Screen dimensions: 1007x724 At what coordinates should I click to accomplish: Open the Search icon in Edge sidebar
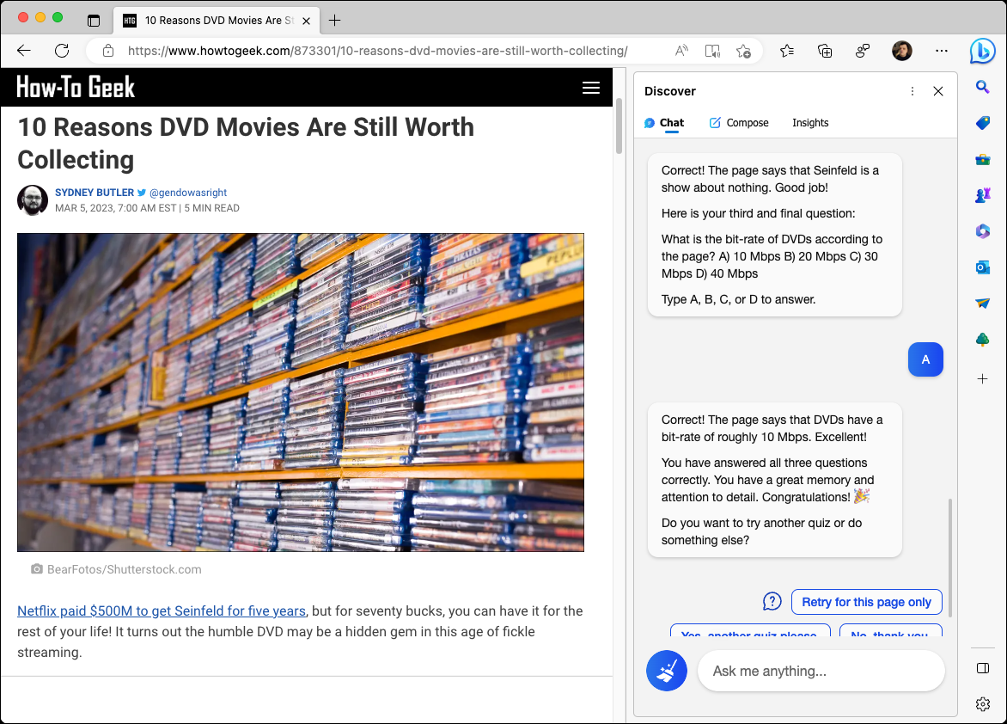(x=983, y=87)
